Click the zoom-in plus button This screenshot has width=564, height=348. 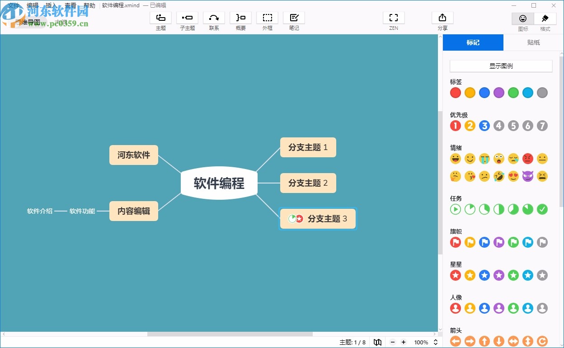(x=404, y=342)
